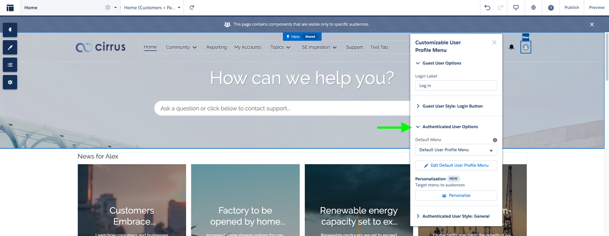This screenshot has height=236, width=609.
Task: Open page settings gear next to Home
Action: pyautogui.click(x=108, y=8)
